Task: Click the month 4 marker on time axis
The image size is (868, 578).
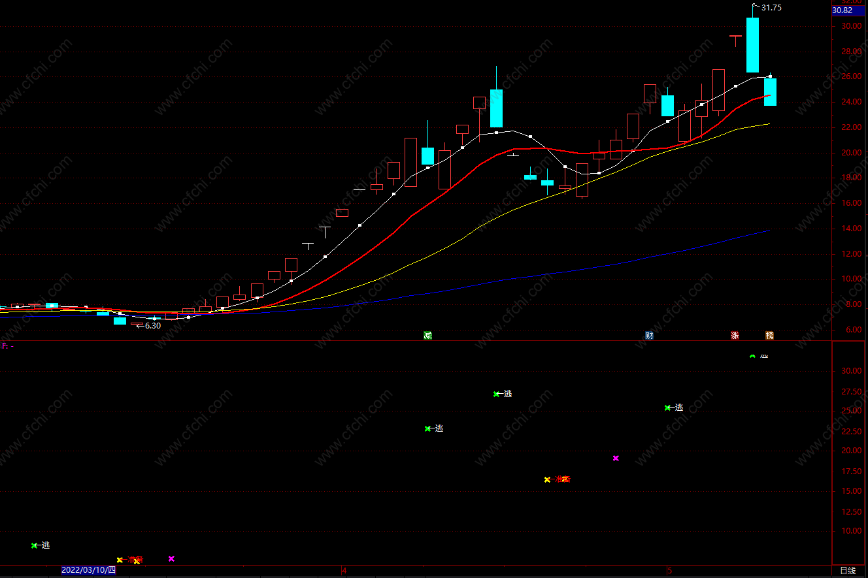Action: [x=344, y=571]
